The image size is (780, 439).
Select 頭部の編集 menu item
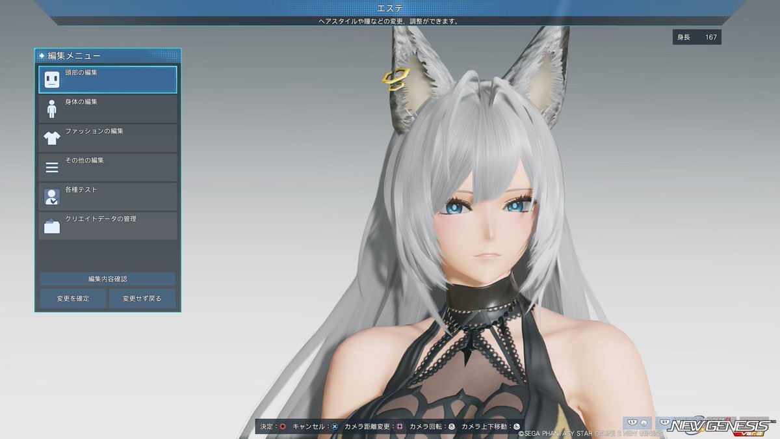click(108, 79)
